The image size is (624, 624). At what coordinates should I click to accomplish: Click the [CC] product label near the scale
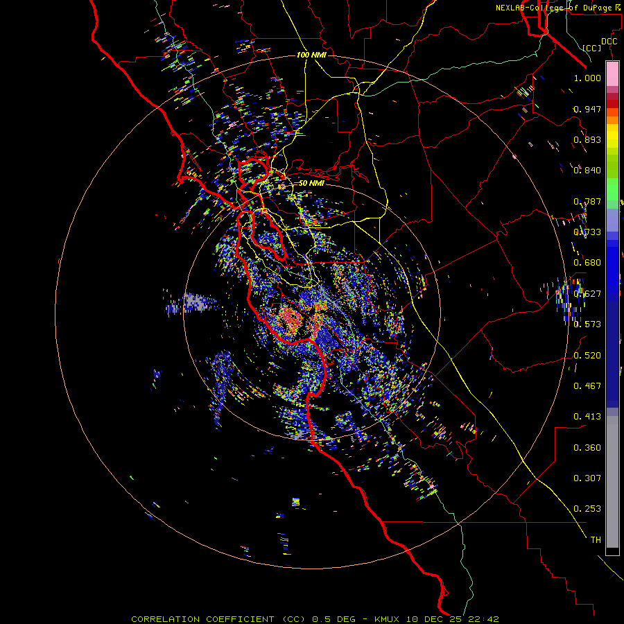coord(592,48)
